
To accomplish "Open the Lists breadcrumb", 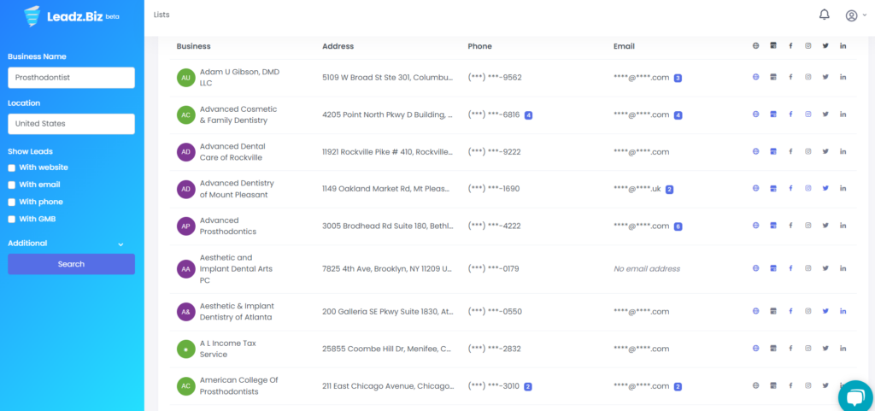I will point(161,15).
